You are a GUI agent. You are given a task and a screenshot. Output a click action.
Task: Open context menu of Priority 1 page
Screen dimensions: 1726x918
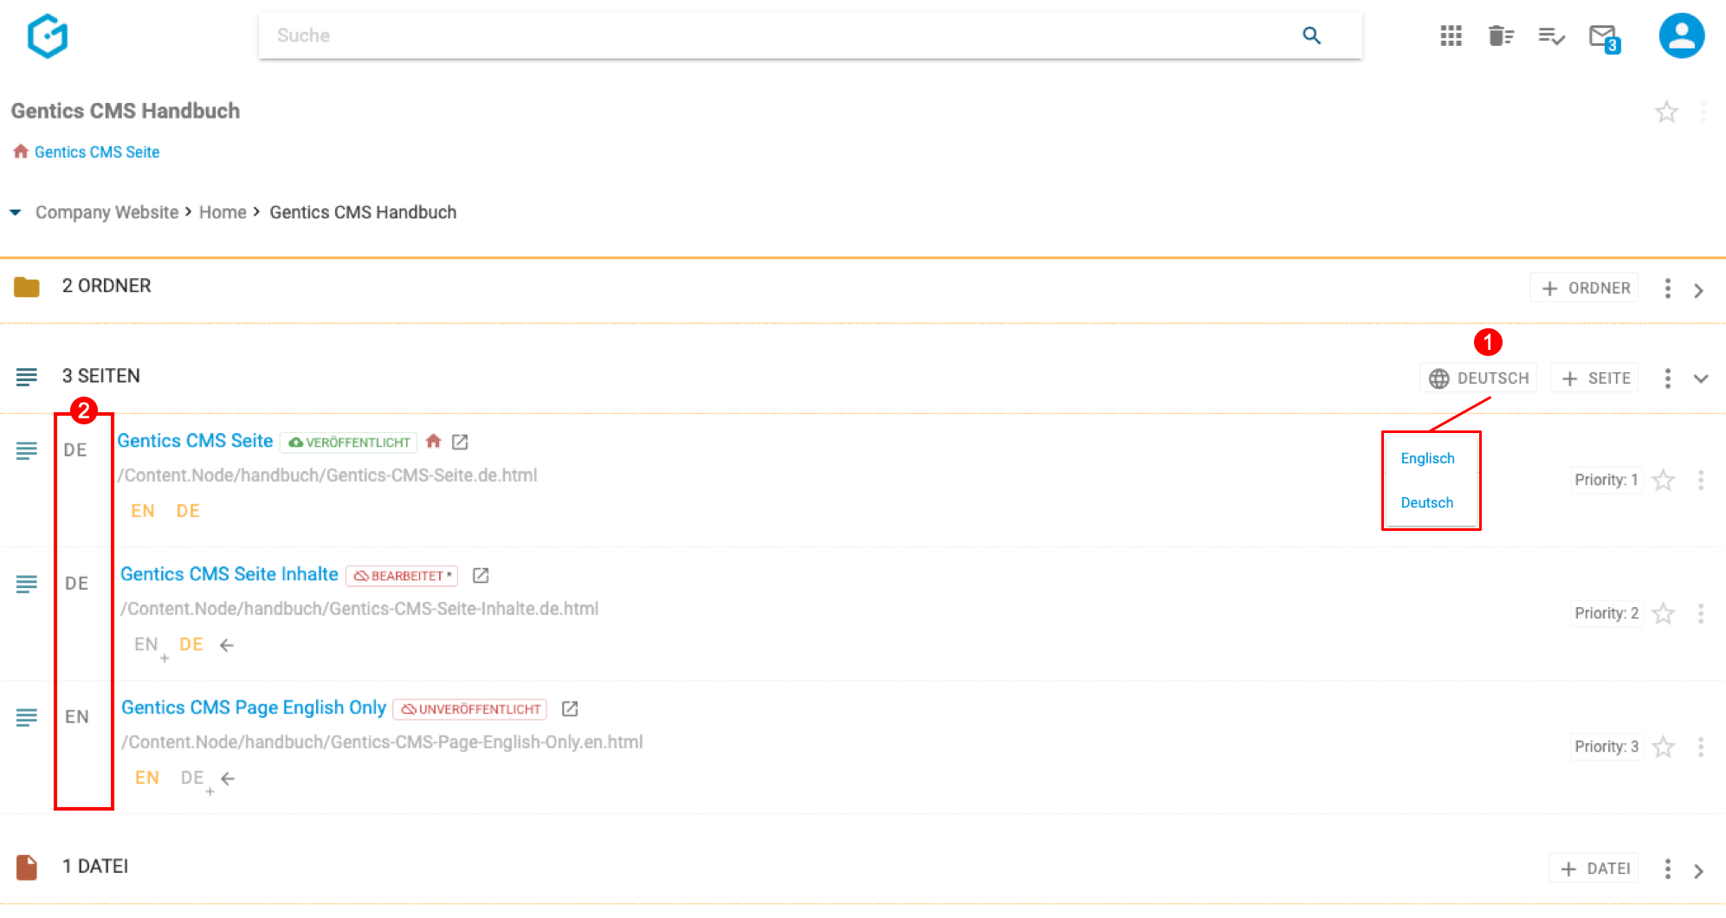click(x=1701, y=481)
